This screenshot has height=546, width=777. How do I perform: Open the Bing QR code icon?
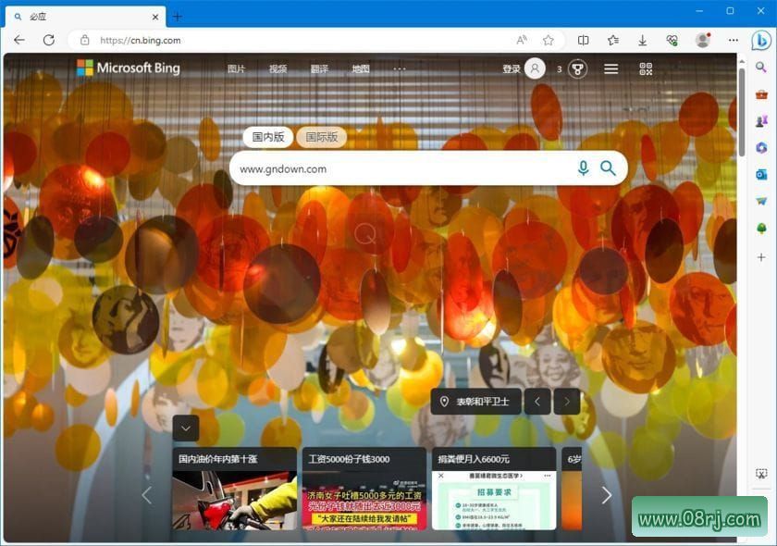click(x=646, y=68)
